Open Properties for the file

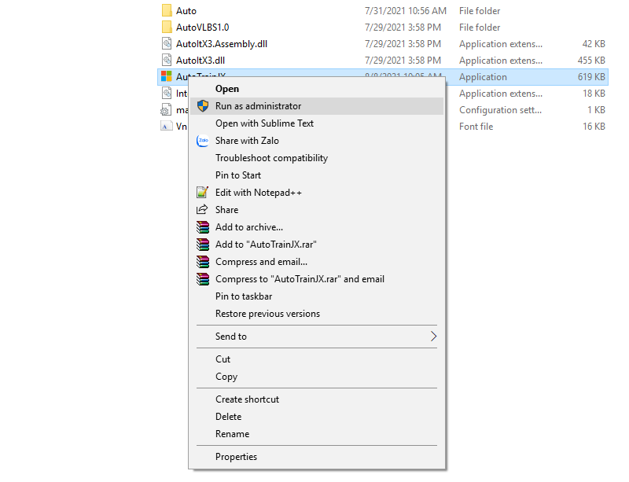pyautogui.click(x=236, y=457)
